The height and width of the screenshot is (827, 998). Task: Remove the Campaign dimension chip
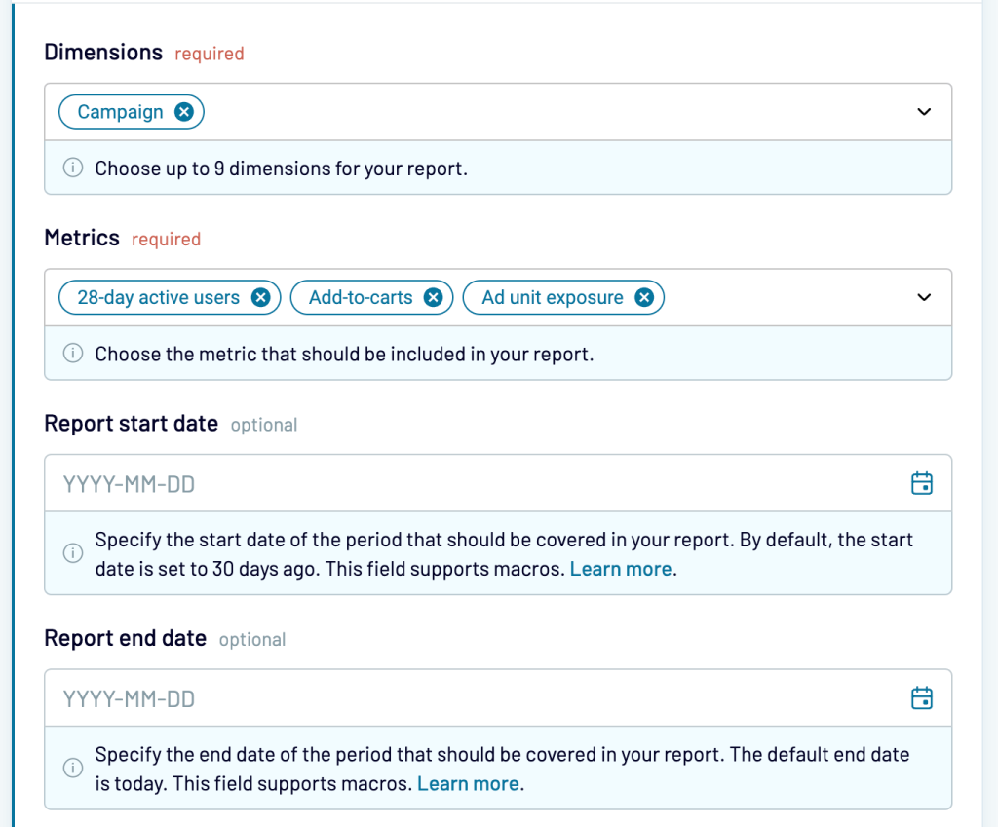(x=183, y=112)
